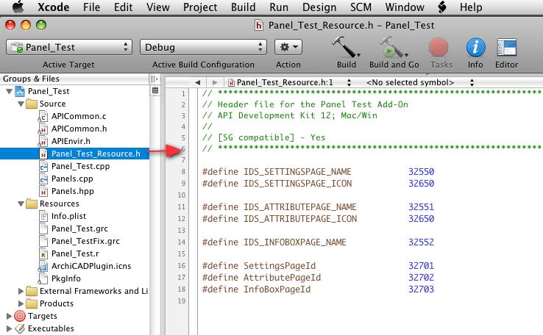The image size is (543, 335).
Task: Expand the External Frameworks and Libraries folder
Action: tap(21, 291)
